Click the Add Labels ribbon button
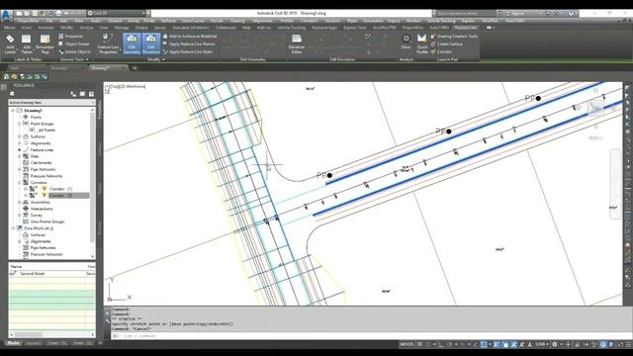 click(10, 44)
